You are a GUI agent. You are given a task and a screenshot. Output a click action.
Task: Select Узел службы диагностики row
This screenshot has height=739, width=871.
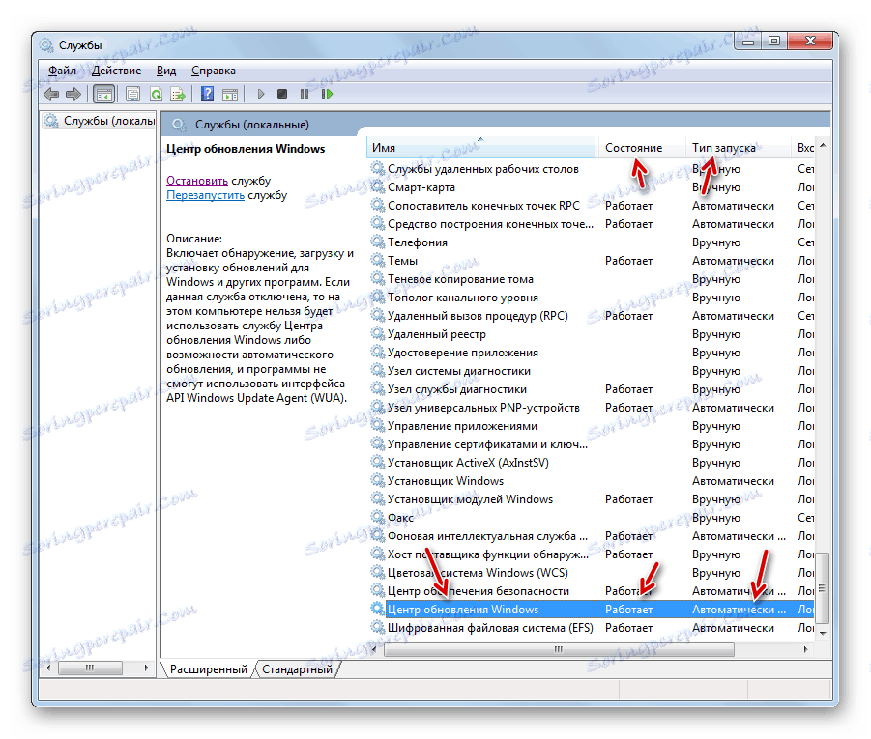point(592,388)
